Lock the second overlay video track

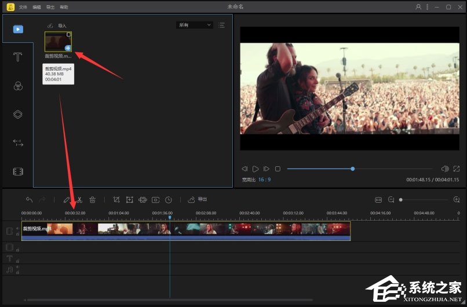point(17,250)
